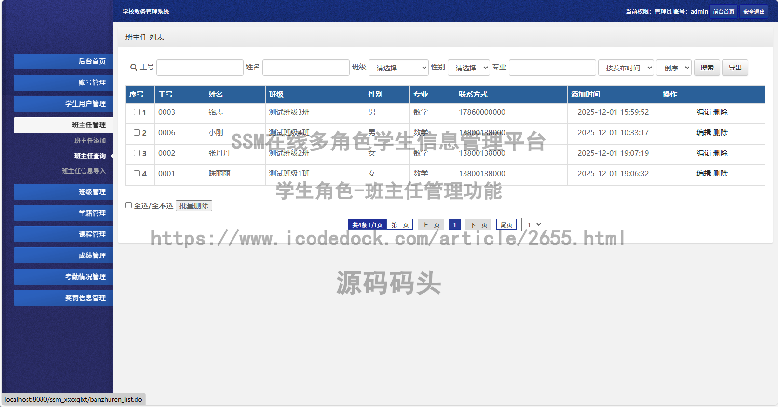Open the 班级 filter dropdown
The image size is (778, 407).
click(x=398, y=68)
